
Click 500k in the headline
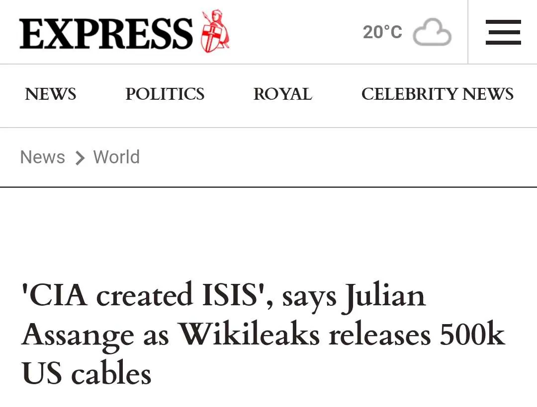click(x=472, y=335)
